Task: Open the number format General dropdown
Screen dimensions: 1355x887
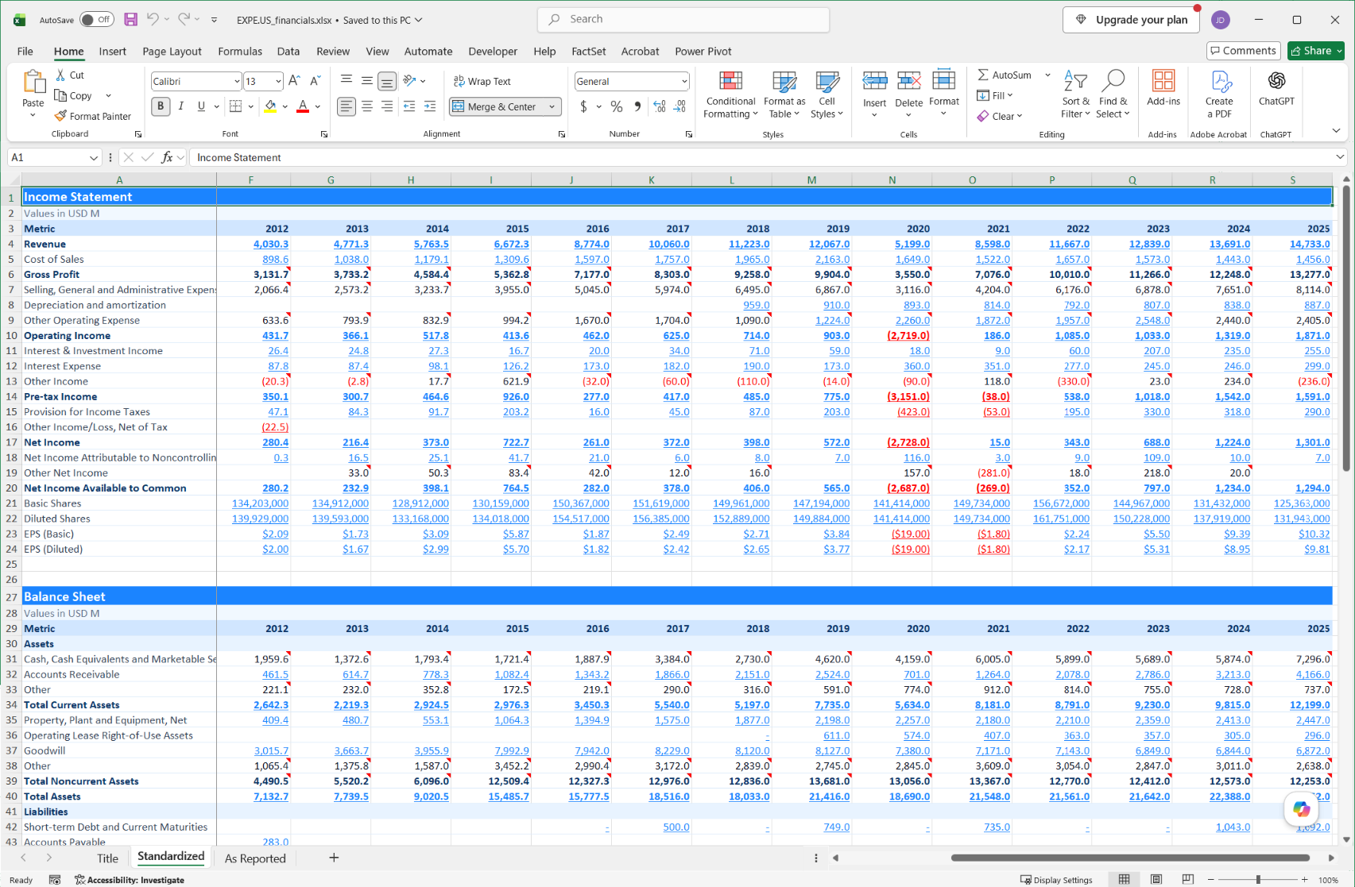Action: click(x=684, y=81)
